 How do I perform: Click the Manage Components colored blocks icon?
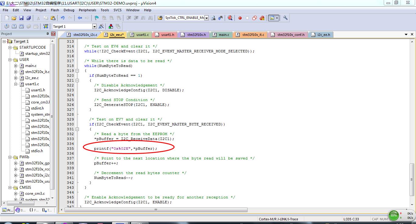point(111,26)
